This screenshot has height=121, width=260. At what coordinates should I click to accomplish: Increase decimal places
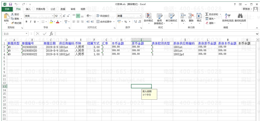click(135, 22)
